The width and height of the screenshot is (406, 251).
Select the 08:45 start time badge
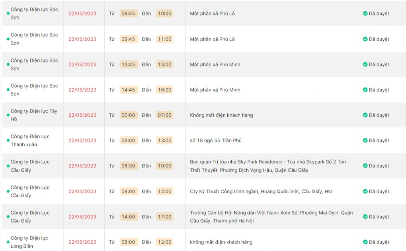128,14
